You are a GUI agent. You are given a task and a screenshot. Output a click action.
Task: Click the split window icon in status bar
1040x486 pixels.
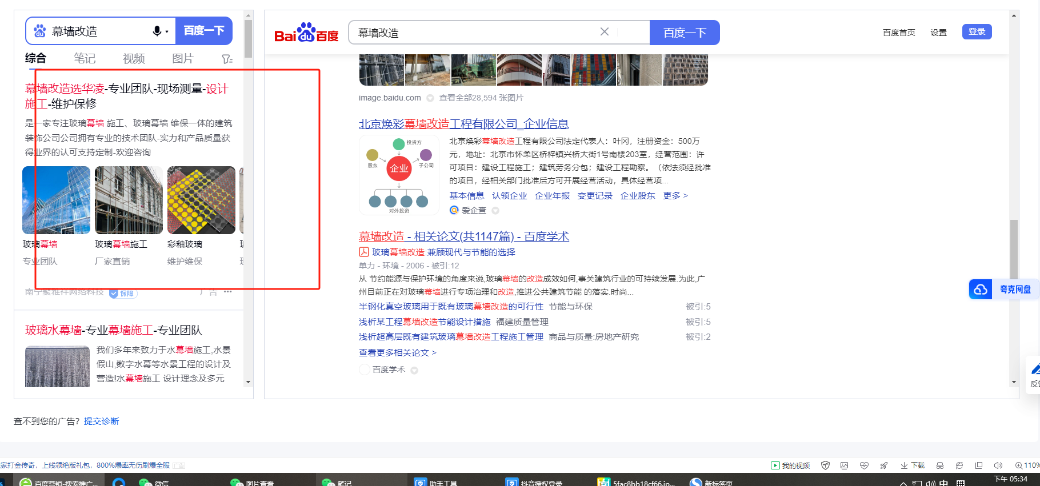pyautogui.click(x=979, y=465)
